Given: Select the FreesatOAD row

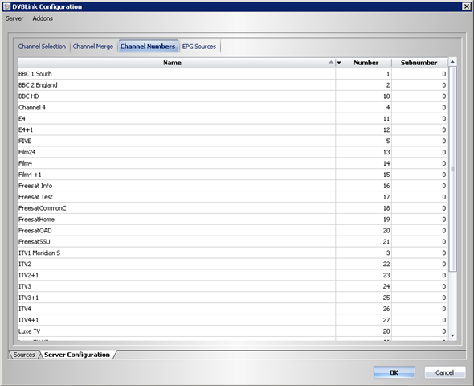Looking at the screenshot, I should [x=232, y=231].
